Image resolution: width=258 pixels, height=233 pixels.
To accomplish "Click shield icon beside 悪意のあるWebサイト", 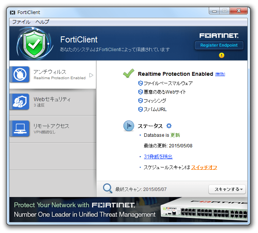I will tap(140, 92).
